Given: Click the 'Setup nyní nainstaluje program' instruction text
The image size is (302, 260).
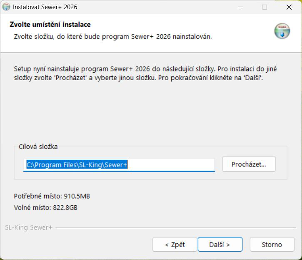Looking at the screenshot, I should tap(145, 73).
